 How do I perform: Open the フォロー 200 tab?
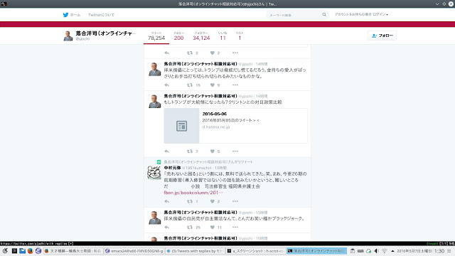(x=178, y=36)
